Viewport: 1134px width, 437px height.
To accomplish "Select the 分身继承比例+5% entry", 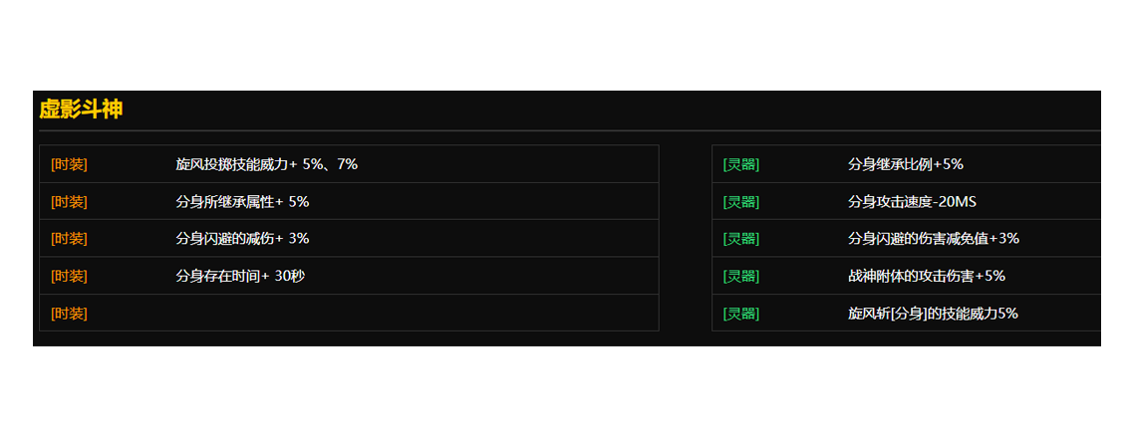I will pos(905,164).
